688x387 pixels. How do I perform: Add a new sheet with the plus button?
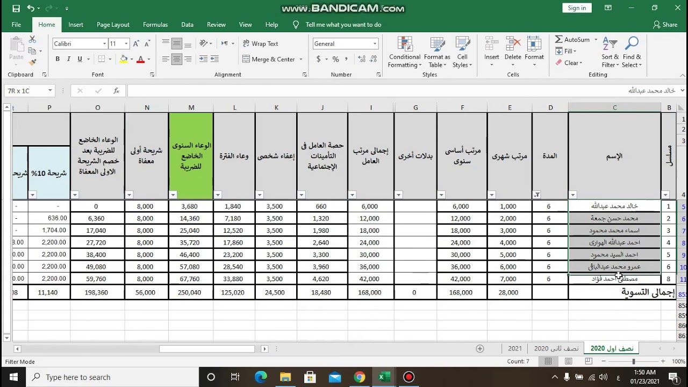(480, 348)
